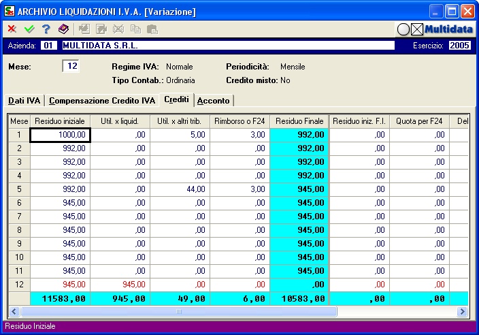Click the Multidata logo text
This screenshot has width=479, height=335.
448,29
